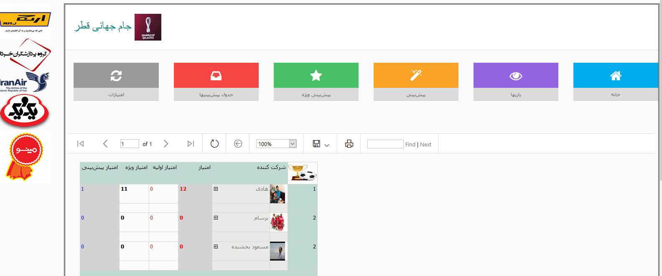Click the Next search result link
This screenshot has width=662, height=276.
coord(425,145)
